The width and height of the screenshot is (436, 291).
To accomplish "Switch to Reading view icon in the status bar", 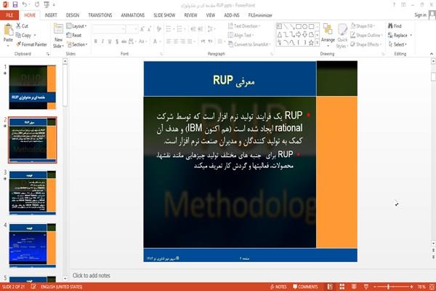I will pyautogui.click(x=354, y=287).
